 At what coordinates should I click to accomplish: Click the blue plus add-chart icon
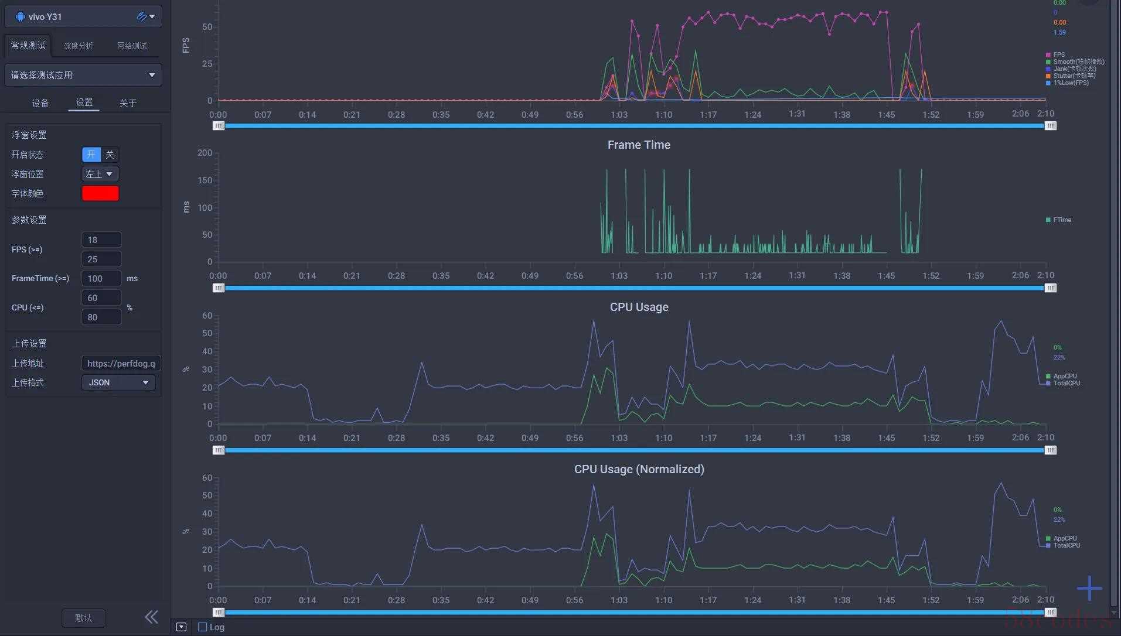coord(1089,588)
